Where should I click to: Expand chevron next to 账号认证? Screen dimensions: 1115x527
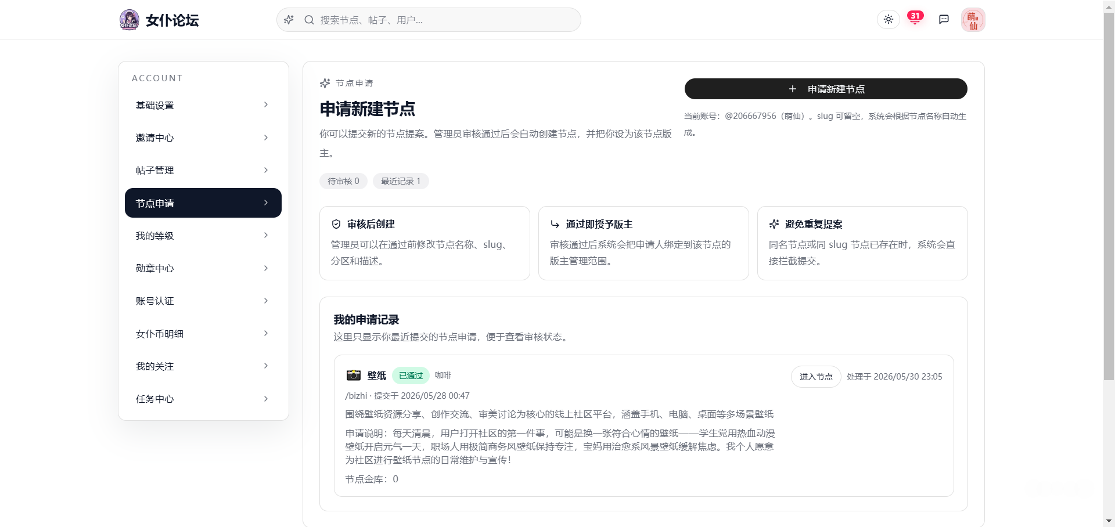click(266, 301)
